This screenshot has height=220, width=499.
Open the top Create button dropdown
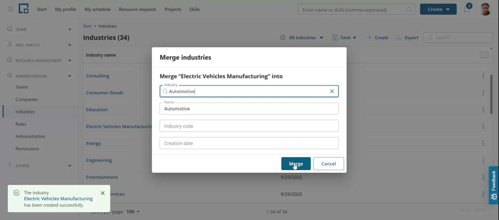tap(438, 9)
